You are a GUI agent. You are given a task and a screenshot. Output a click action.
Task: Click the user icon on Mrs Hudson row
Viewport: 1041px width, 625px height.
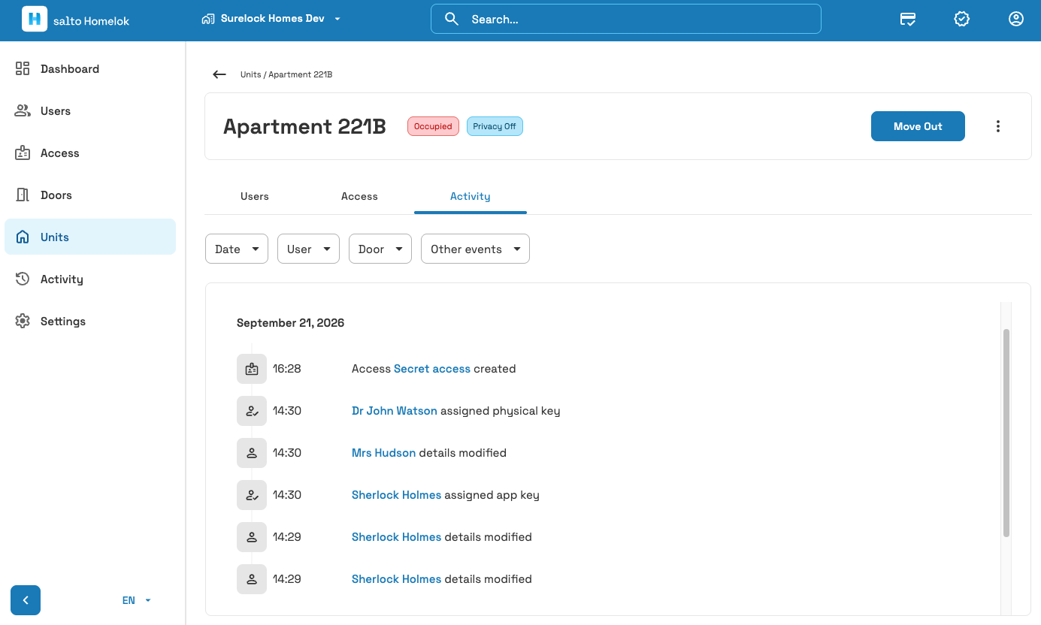(252, 453)
